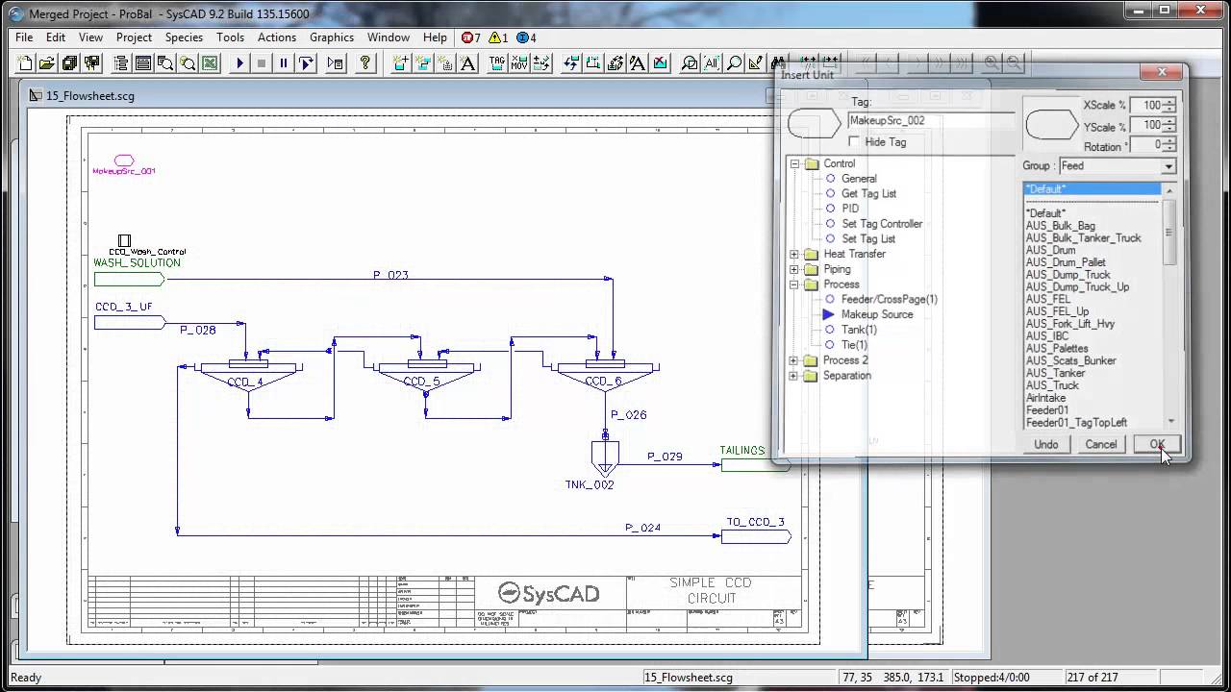Screen dimensions: 1231x692
Task: Select Get Tag List unit
Action: click(x=868, y=193)
